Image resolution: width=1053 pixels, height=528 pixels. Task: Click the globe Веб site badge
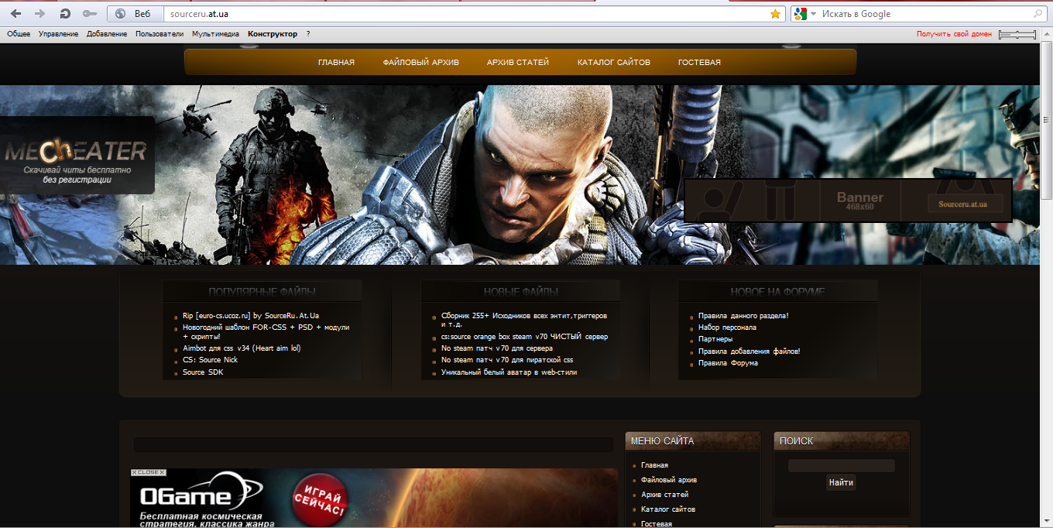[135, 14]
